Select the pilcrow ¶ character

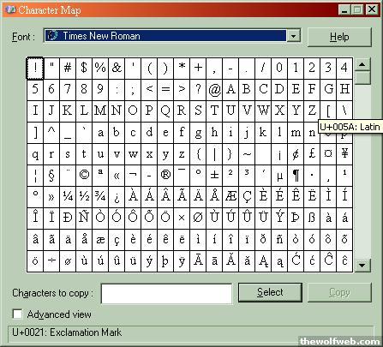point(296,176)
